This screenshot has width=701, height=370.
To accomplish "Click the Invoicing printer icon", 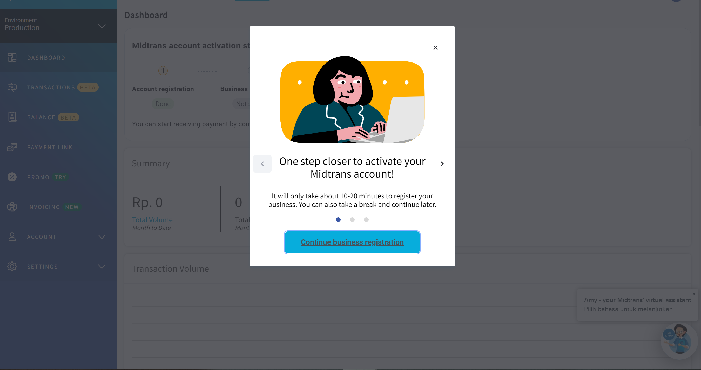I will click(12, 207).
